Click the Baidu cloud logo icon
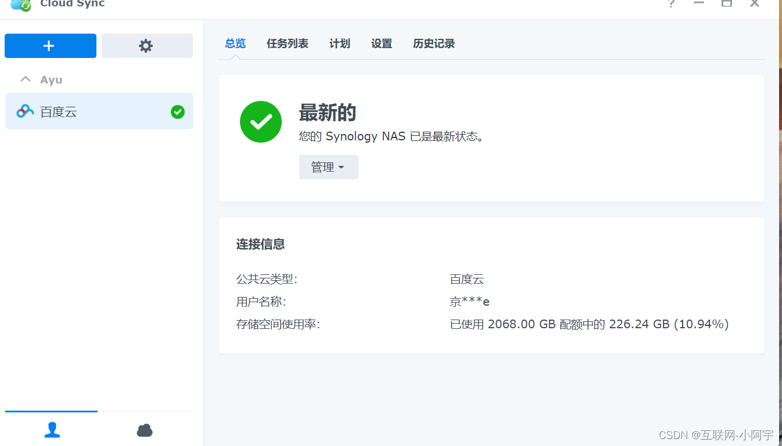This screenshot has width=782, height=446. (25, 111)
